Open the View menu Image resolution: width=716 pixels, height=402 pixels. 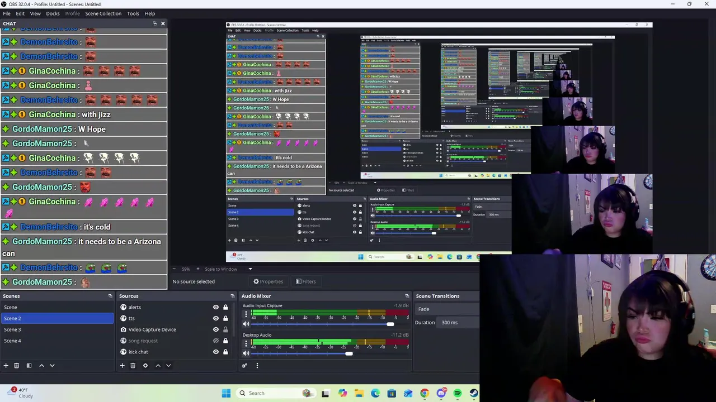tap(35, 13)
